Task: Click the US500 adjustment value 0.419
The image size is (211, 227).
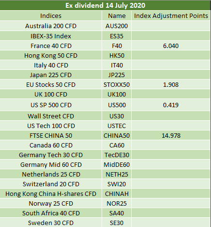Action: 171,105
